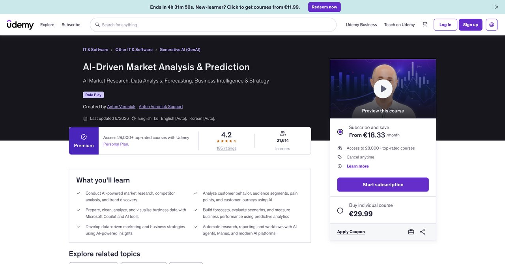
Task: Open the shopping cart icon
Action: pyautogui.click(x=425, y=24)
